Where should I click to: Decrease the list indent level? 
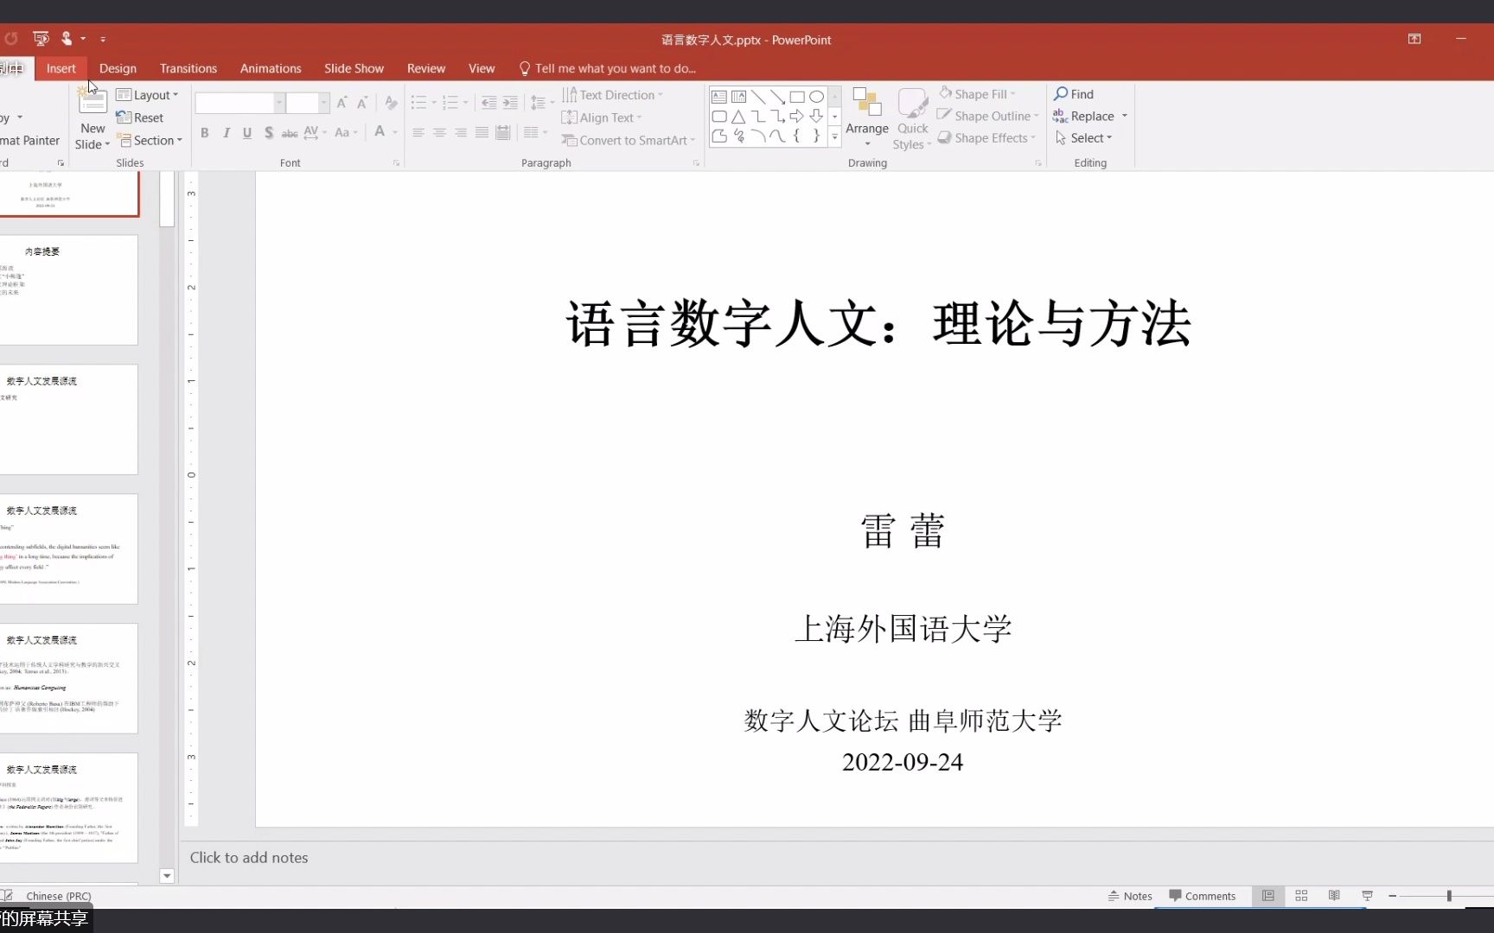coord(488,103)
